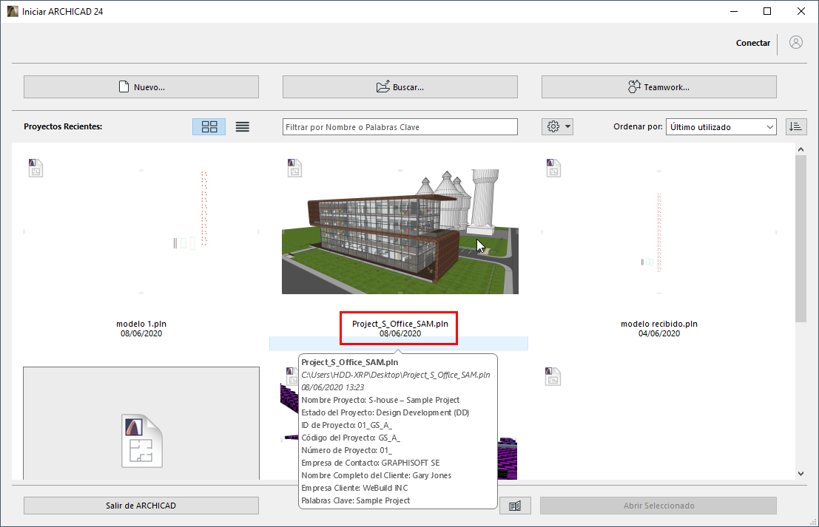Click the file type icon on Project_S_Office_SAM.pln

point(294,168)
